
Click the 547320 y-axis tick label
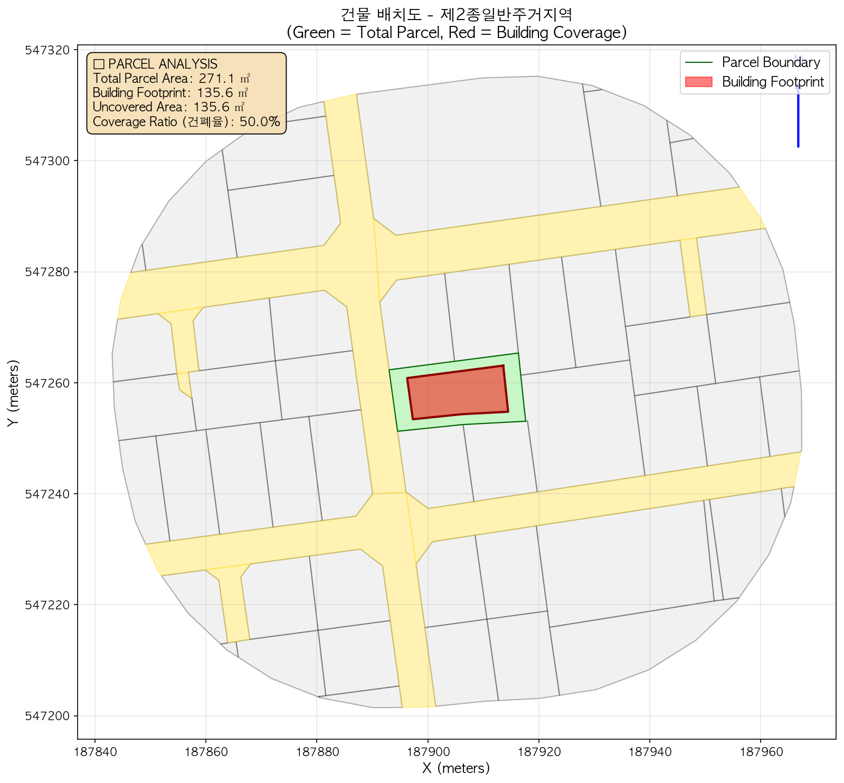[x=48, y=50]
